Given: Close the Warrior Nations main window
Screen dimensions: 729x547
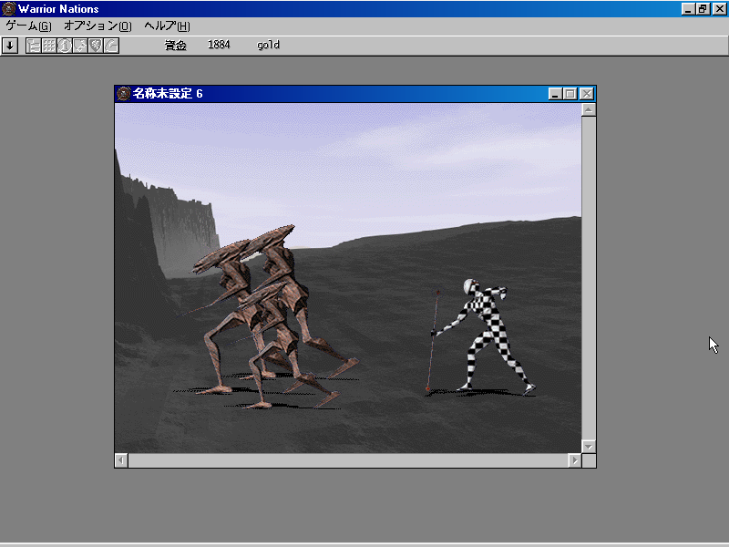Looking at the screenshot, I should click(x=719, y=9).
